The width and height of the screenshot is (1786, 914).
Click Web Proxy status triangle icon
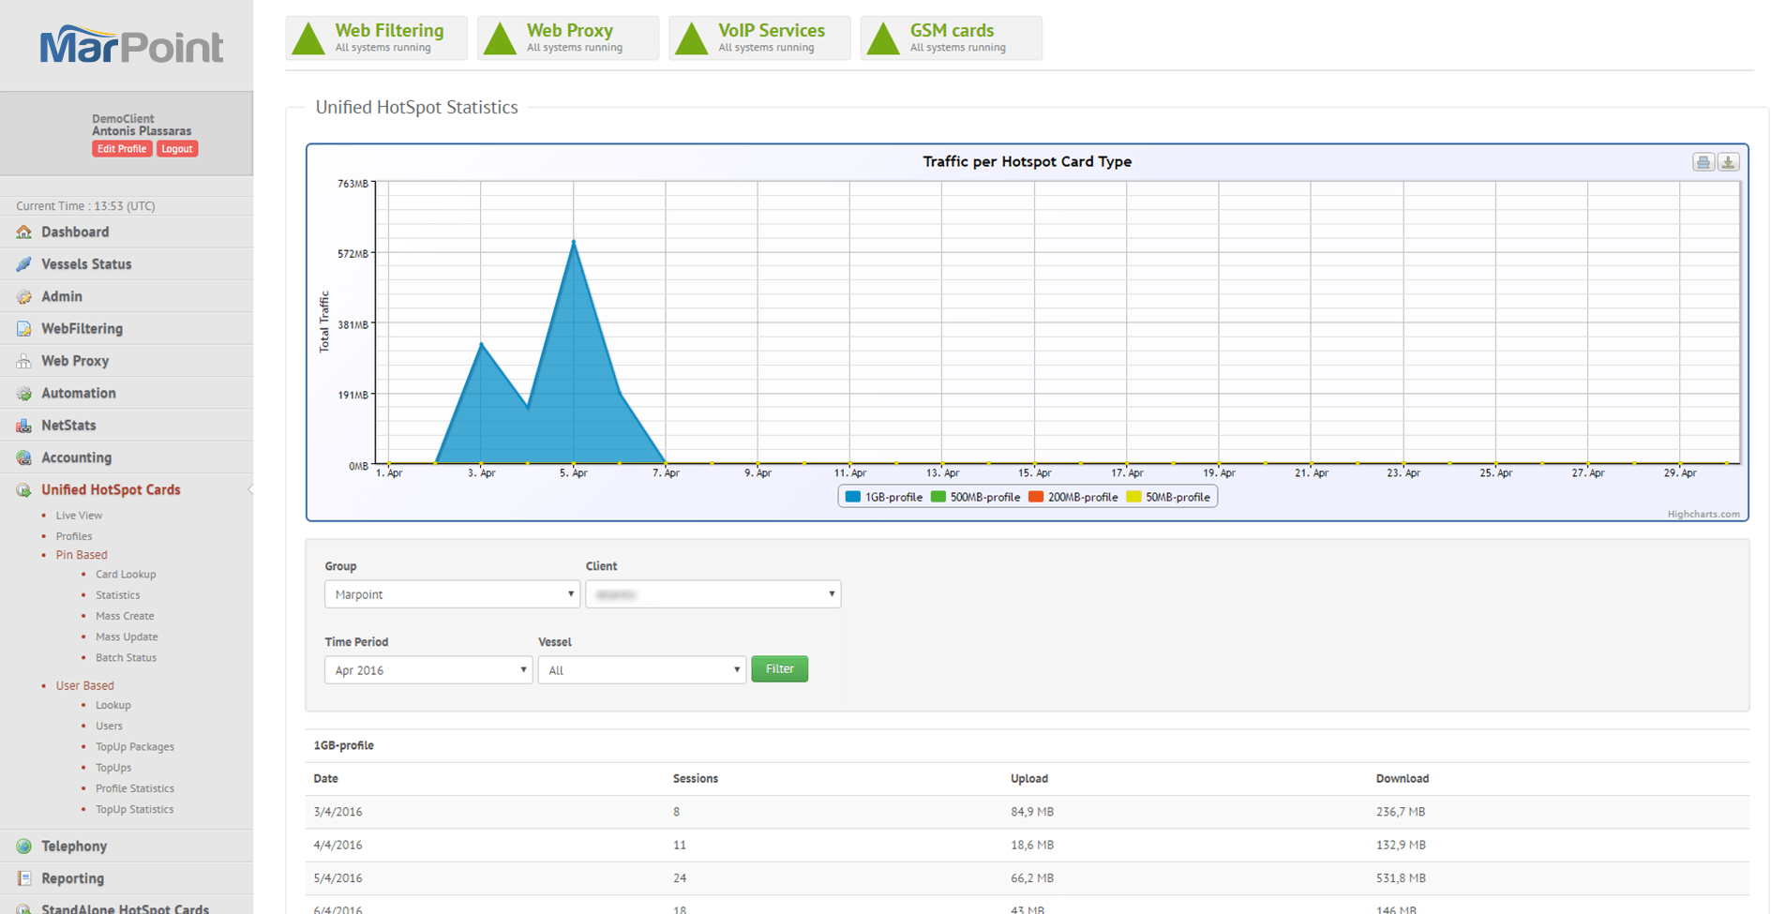500,38
